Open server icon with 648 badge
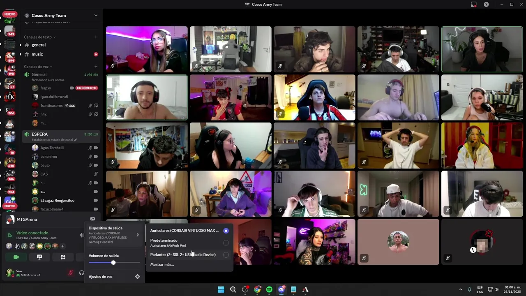The image size is (526, 296). point(10,162)
